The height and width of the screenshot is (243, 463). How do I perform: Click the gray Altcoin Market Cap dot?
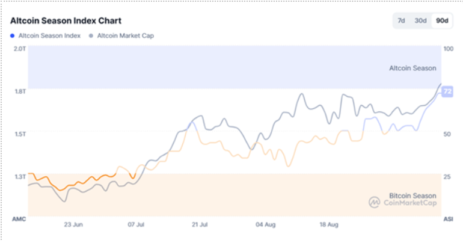click(91, 36)
